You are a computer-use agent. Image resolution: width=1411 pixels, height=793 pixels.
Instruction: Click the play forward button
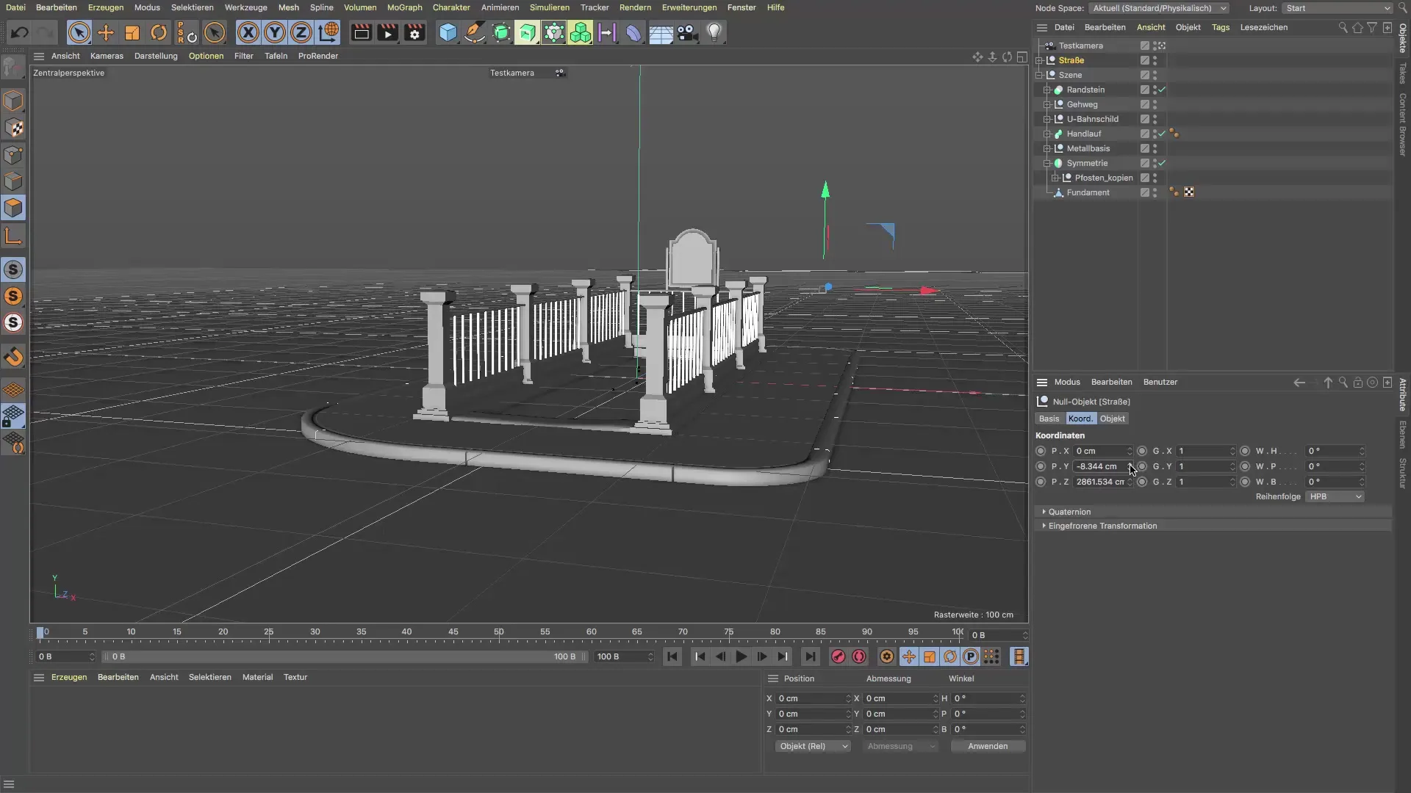[x=742, y=656]
